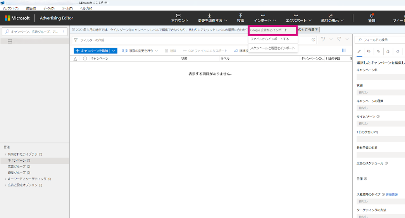Click the undo arrow icon

click(323, 39)
